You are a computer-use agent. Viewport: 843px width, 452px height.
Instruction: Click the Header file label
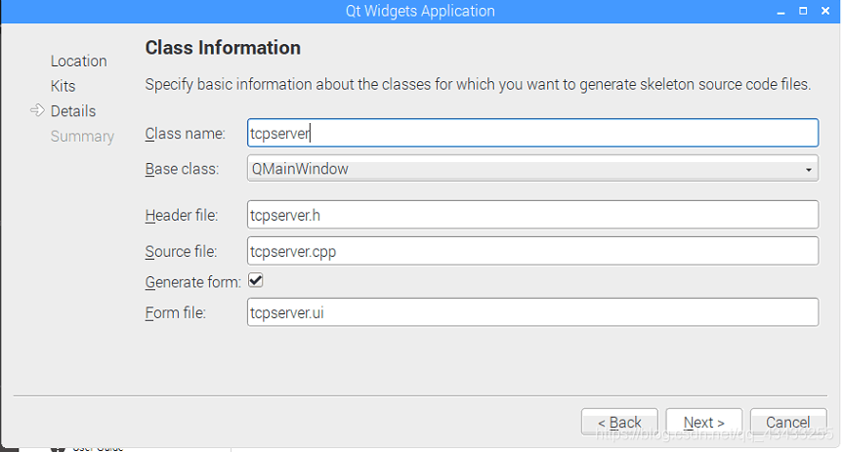point(181,216)
